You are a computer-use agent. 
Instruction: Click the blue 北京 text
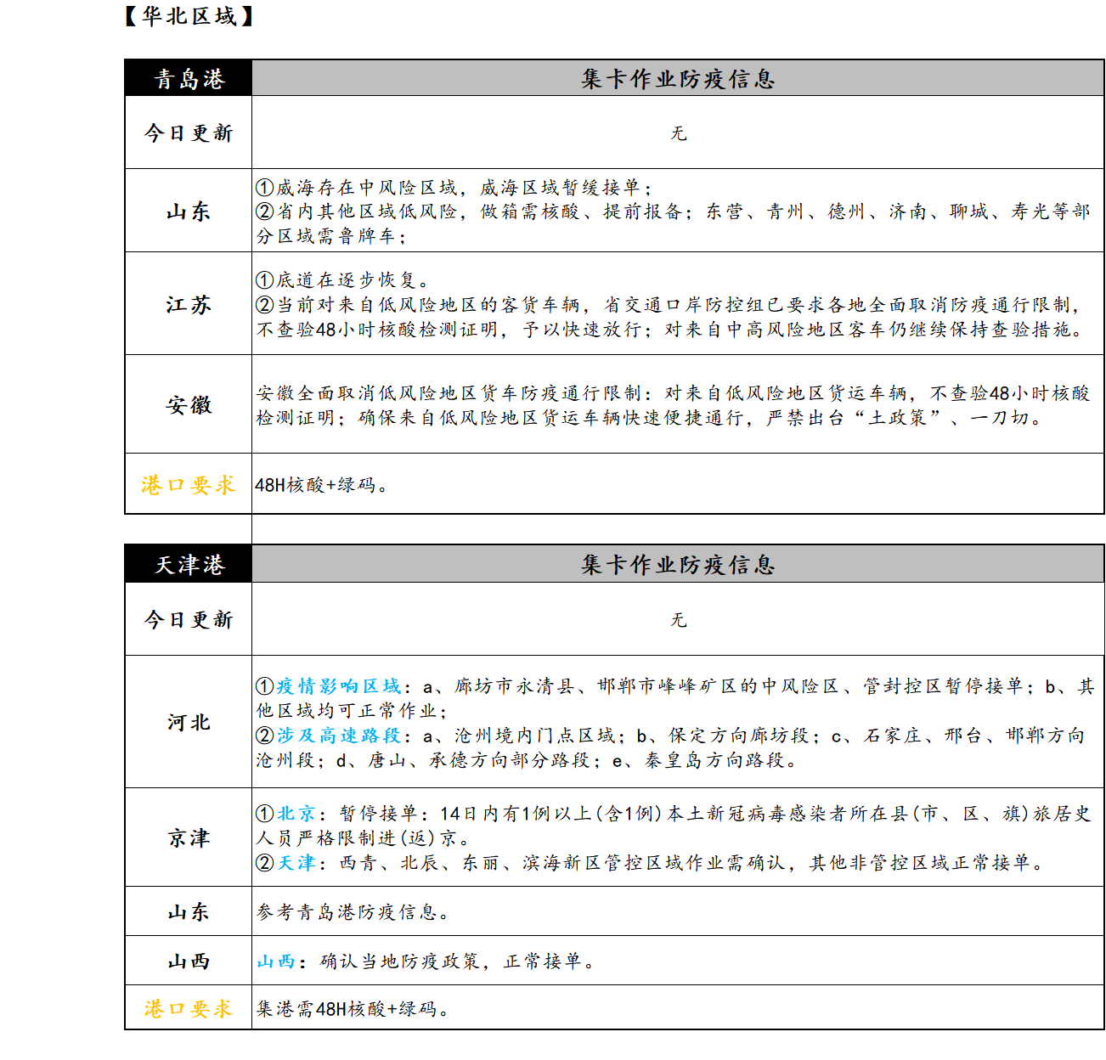(296, 814)
